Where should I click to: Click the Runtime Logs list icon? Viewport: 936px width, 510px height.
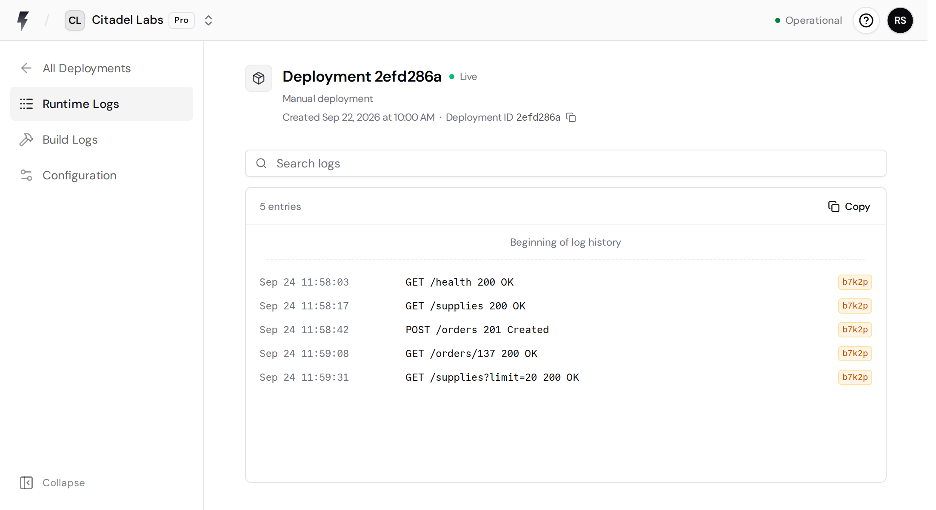[x=26, y=104]
